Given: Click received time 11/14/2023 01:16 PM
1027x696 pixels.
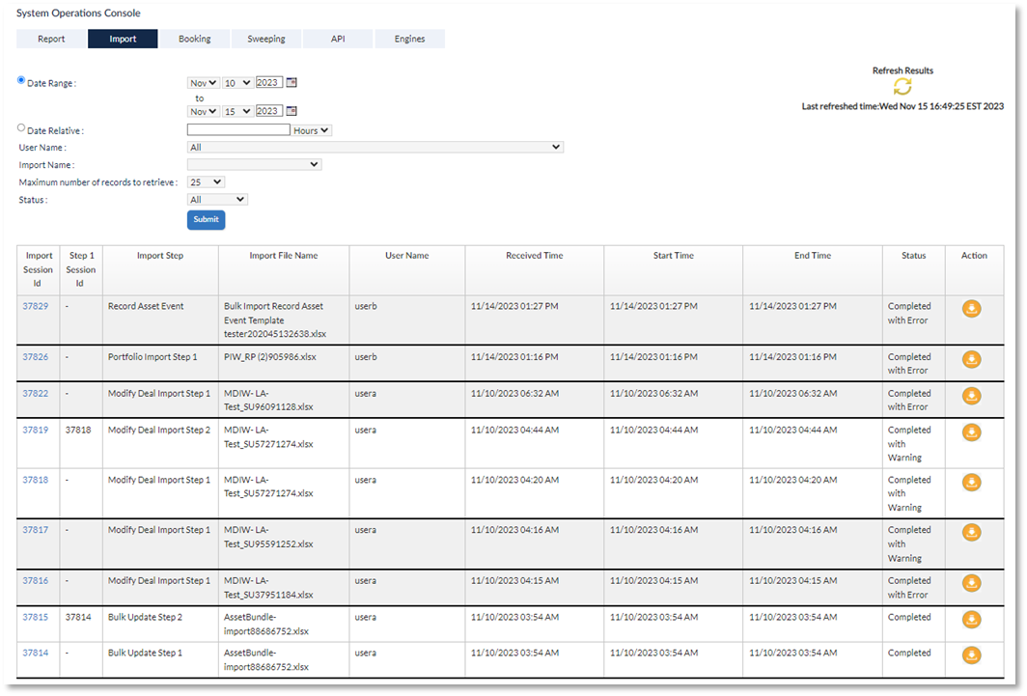Looking at the screenshot, I should coord(514,357).
